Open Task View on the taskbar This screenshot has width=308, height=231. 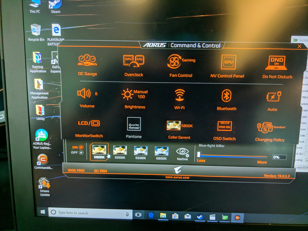(x=138, y=215)
